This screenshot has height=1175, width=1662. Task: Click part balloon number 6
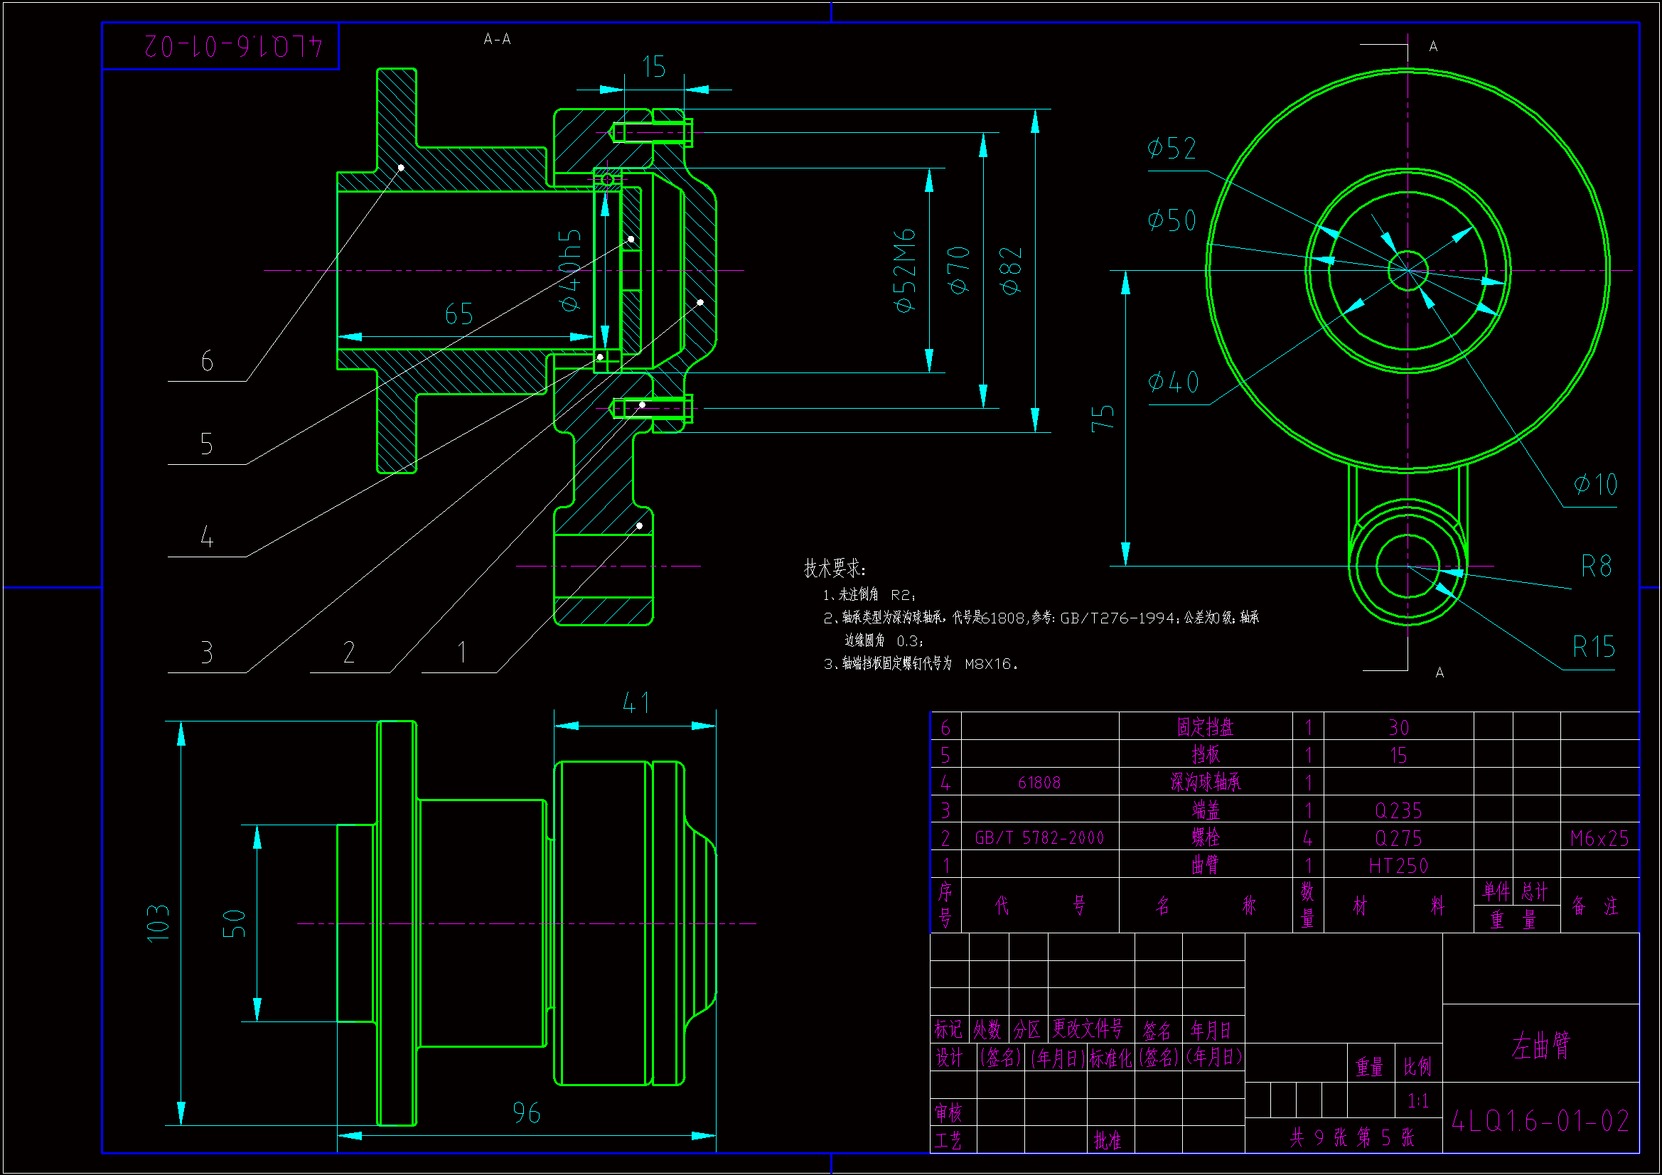coord(207,361)
